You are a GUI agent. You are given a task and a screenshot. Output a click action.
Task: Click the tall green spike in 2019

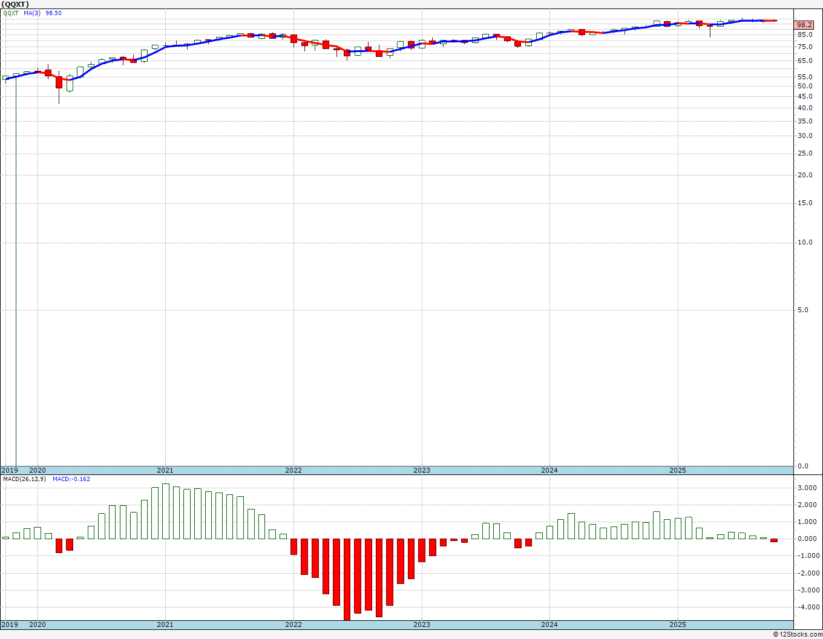coord(16,270)
